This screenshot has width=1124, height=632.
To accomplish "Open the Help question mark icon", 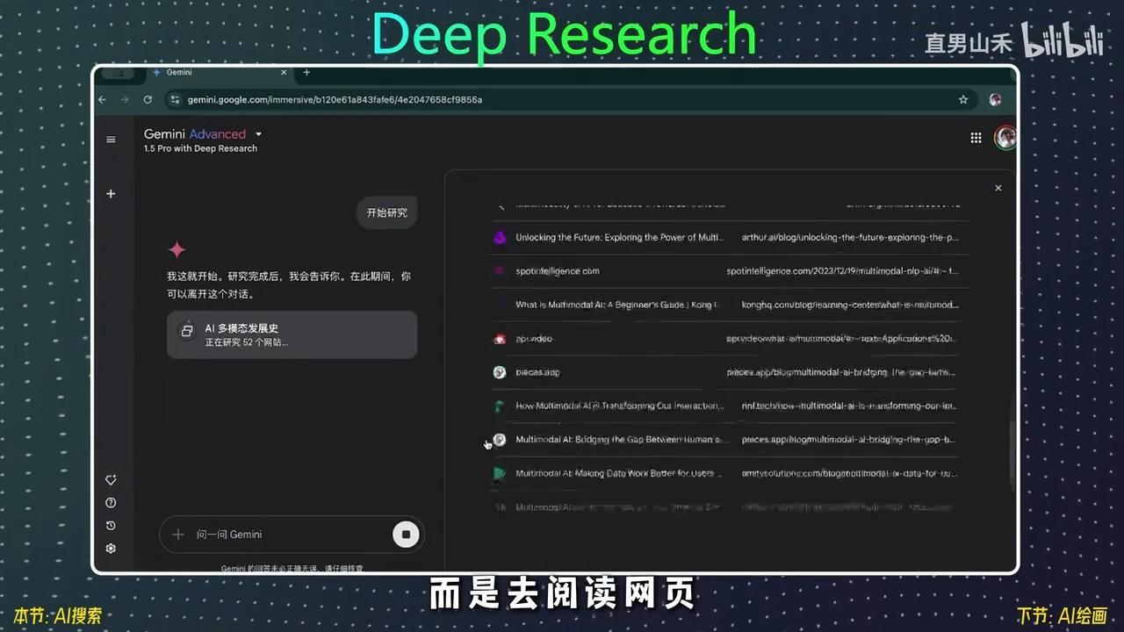I will (111, 503).
